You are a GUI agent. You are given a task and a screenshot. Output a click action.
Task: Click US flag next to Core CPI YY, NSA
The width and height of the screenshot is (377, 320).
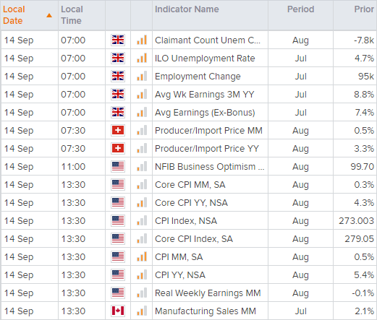118,202
